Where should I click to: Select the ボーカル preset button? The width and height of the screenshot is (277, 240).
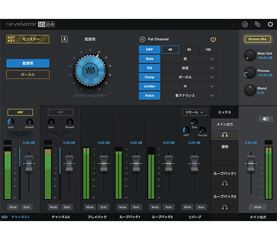28,75
